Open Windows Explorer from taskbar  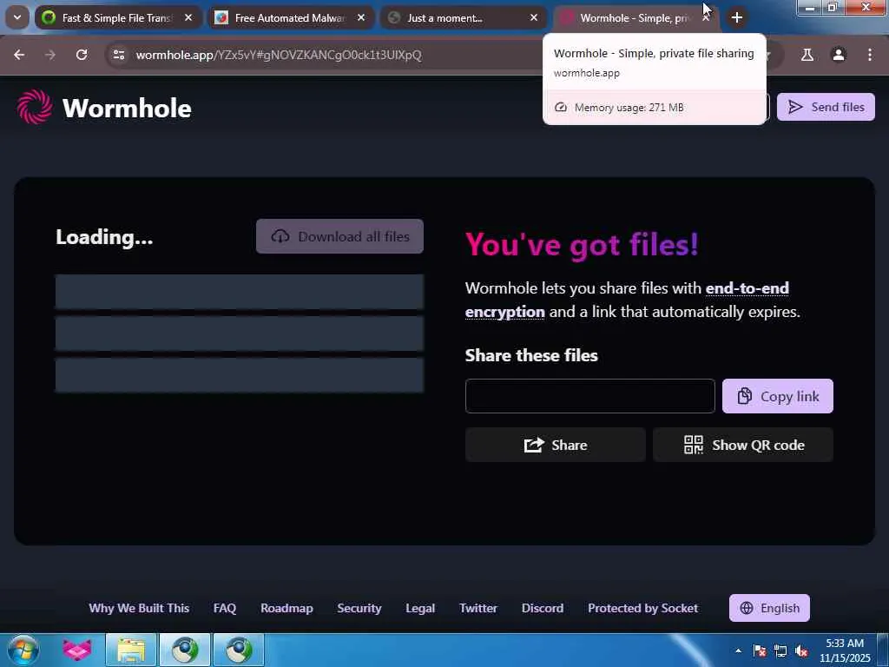pos(131,650)
